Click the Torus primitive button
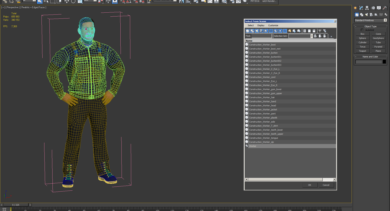Image resolution: width=390 pixels, height=211 pixels. tap(362, 47)
